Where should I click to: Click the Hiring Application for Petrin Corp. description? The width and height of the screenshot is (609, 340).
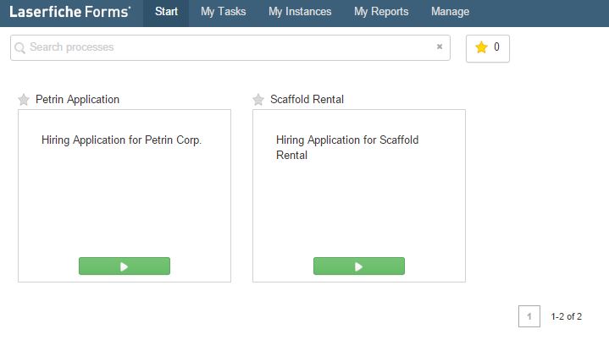click(x=121, y=140)
